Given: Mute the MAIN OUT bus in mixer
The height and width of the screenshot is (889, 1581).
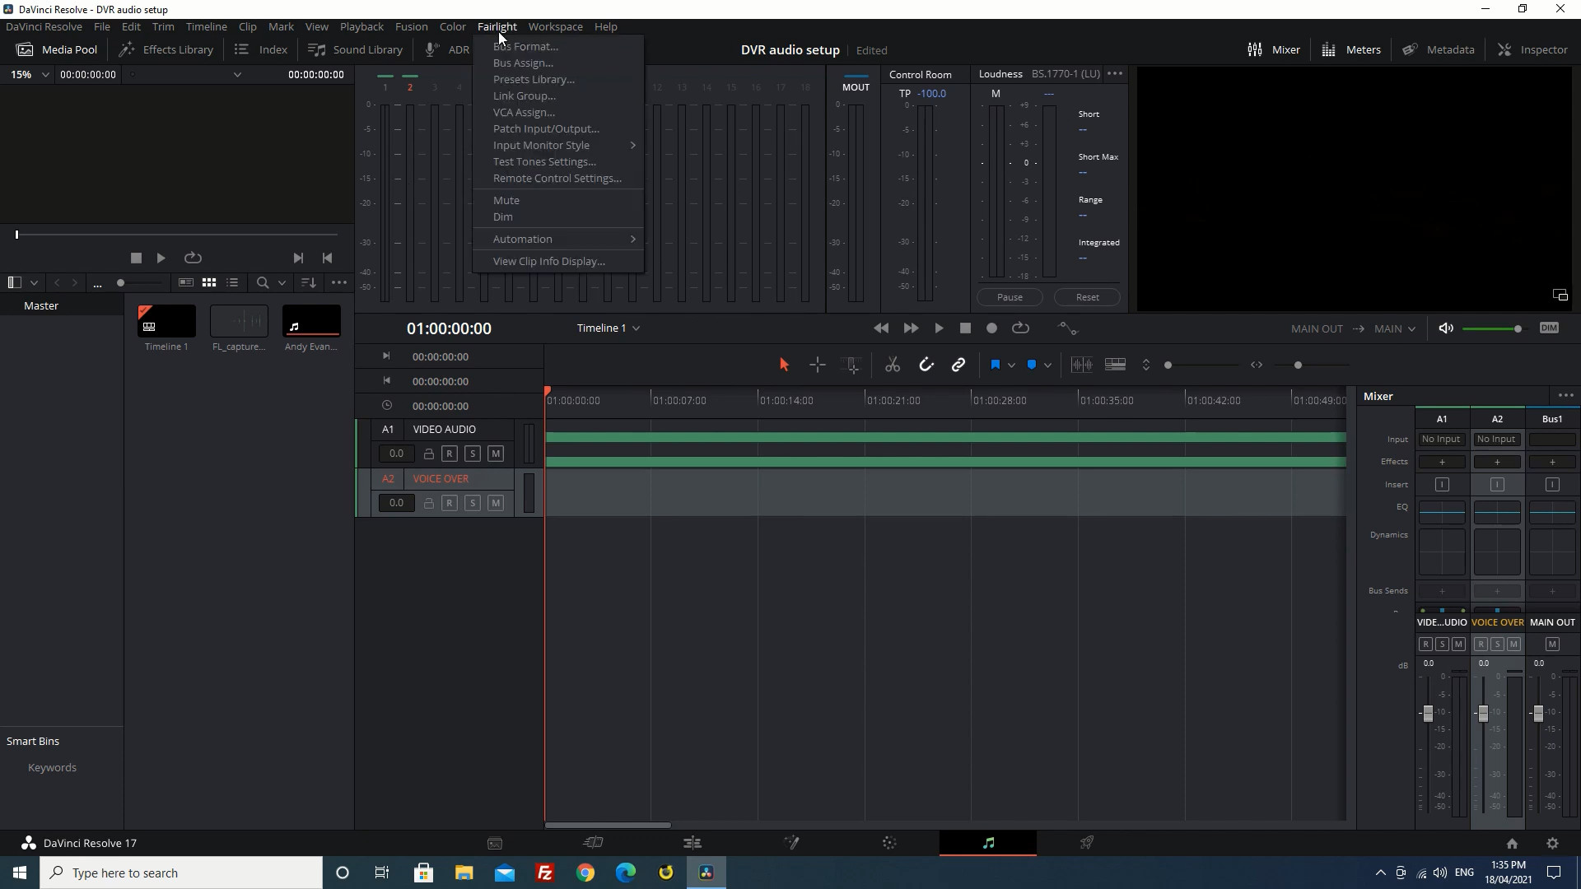Looking at the screenshot, I should (x=1552, y=645).
